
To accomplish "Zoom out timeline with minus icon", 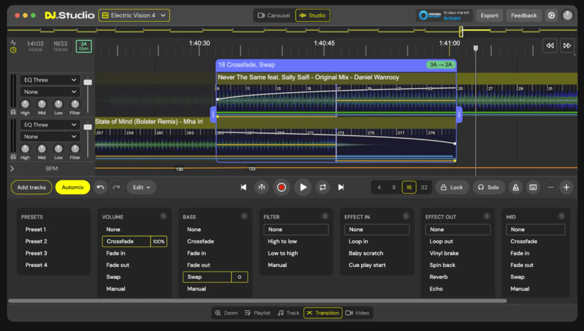I will 550,187.
